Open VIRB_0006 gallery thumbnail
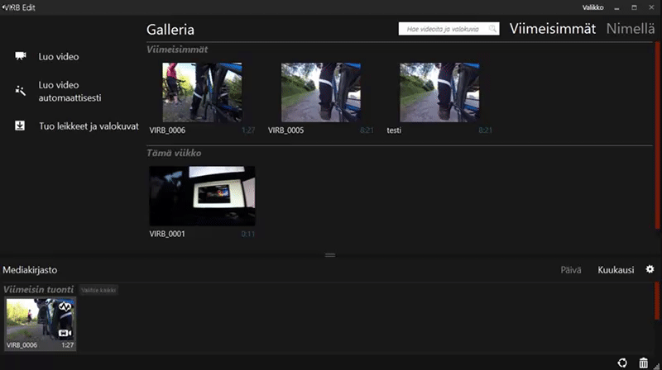Image resolution: width=662 pixels, height=370 pixels. click(202, 92)
